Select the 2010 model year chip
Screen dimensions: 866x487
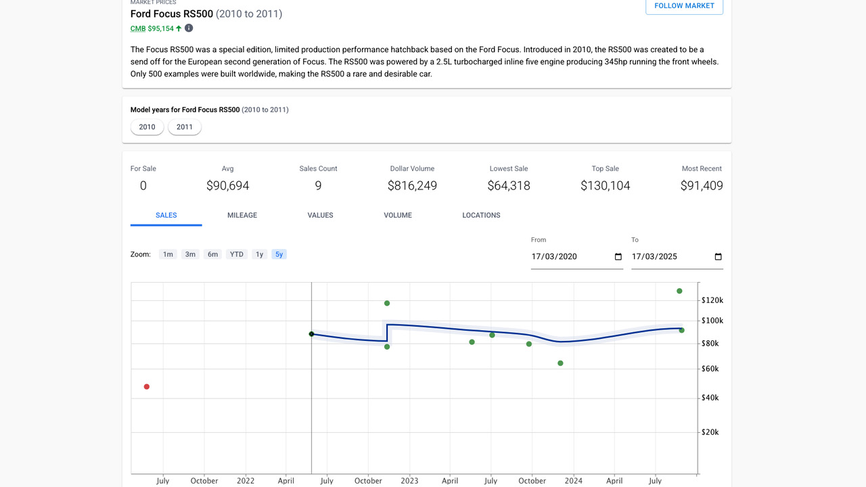click(x=147, y=127)
